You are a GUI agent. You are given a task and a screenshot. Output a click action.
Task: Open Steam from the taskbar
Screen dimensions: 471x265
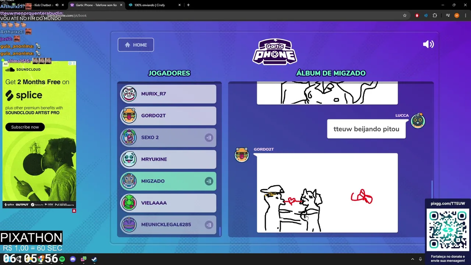[94, 259]
